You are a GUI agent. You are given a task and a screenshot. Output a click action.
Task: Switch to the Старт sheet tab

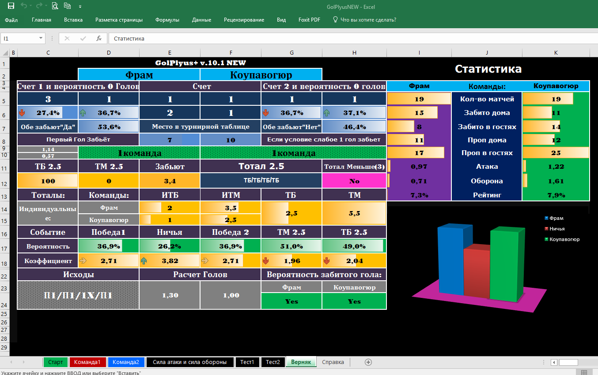pyautogui.click(x=56, y=362)
